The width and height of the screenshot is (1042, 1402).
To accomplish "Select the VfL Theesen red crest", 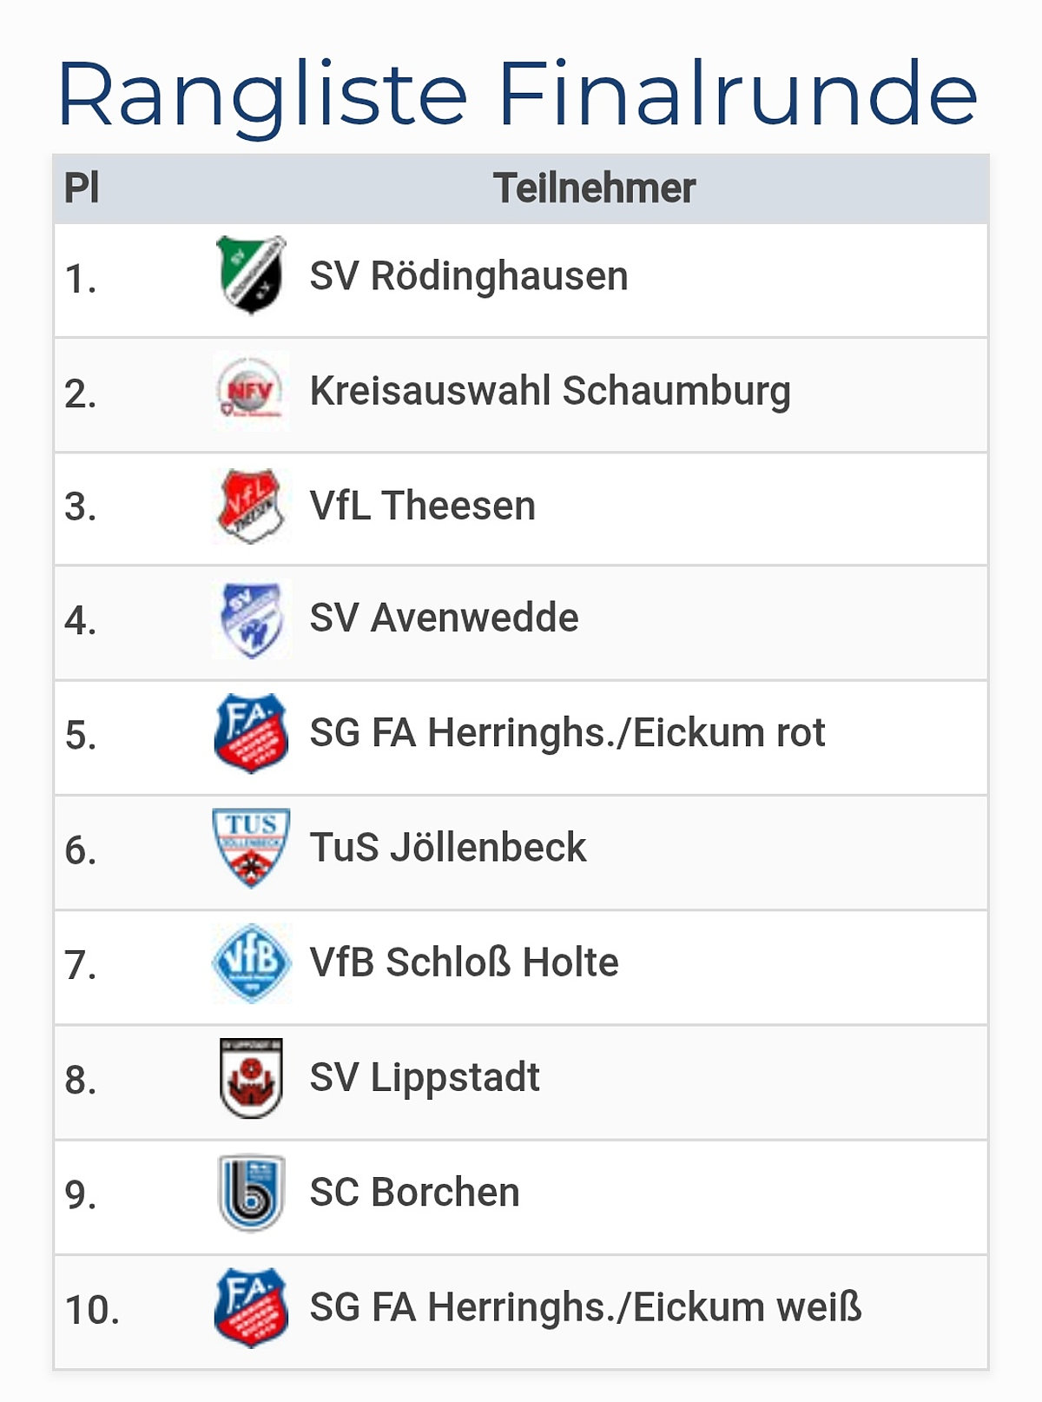I will pyautogui.click(x=251, y=506).
